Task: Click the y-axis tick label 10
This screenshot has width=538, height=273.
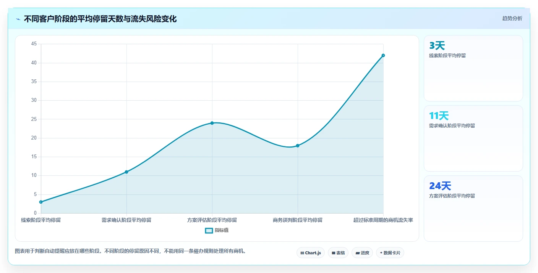Action: [x=34, y=175]
